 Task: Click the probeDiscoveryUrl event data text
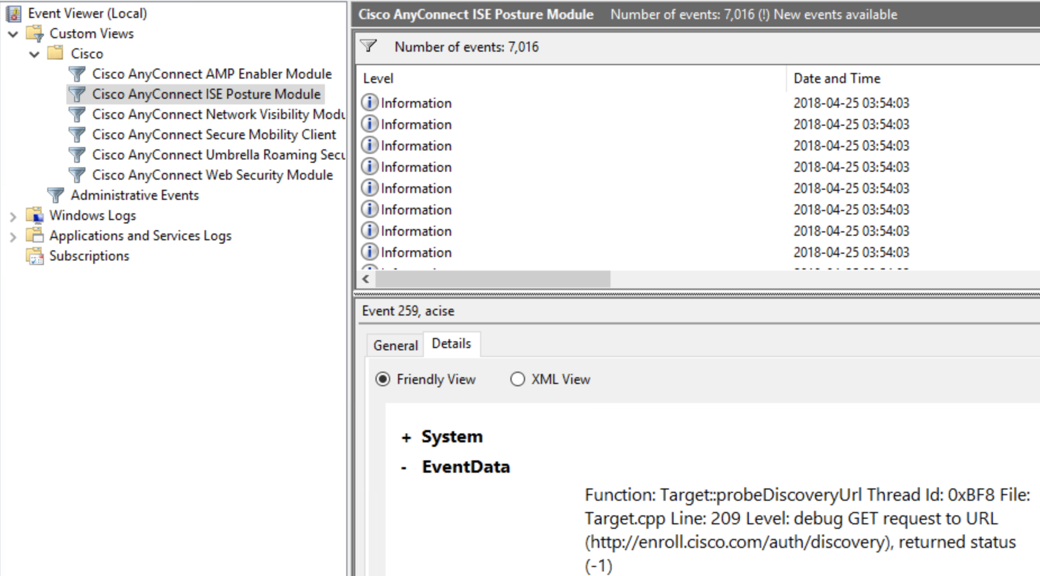tap(807, 530)
